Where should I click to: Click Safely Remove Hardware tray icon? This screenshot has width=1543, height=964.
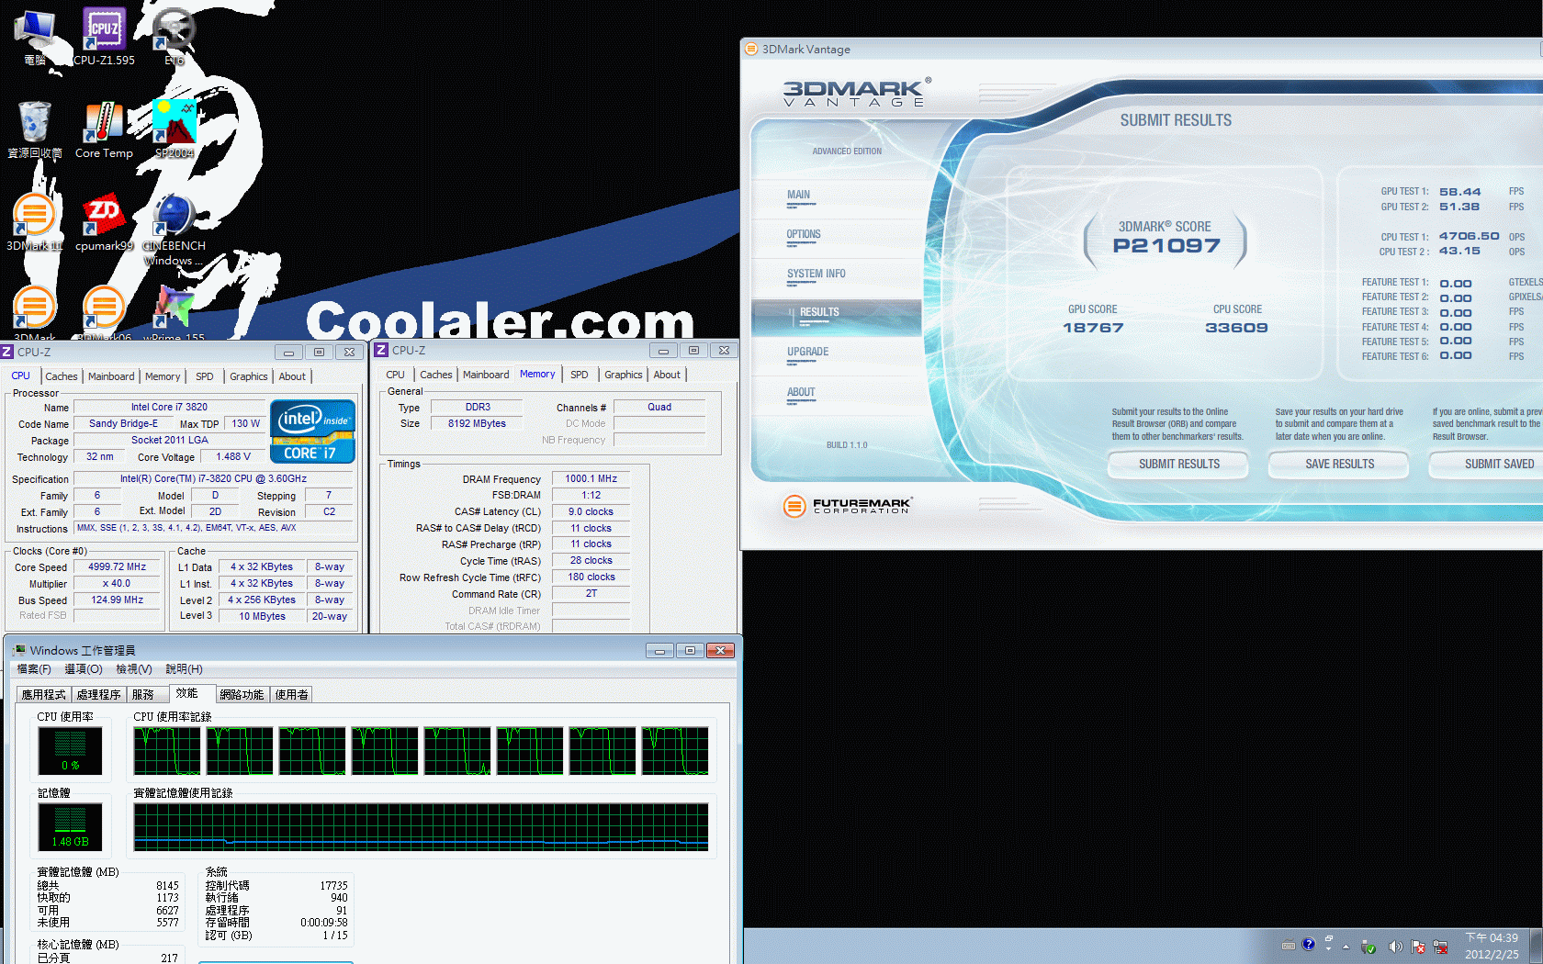tap(1368, 947)
